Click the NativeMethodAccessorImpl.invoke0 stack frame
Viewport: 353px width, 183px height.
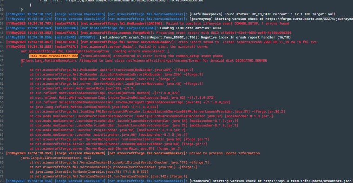click(x=105, y=93)
